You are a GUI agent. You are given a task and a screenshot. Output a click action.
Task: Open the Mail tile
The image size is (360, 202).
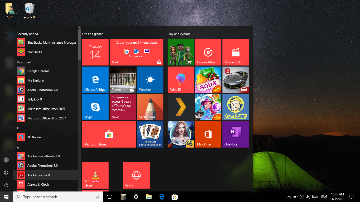pos(137,52)
